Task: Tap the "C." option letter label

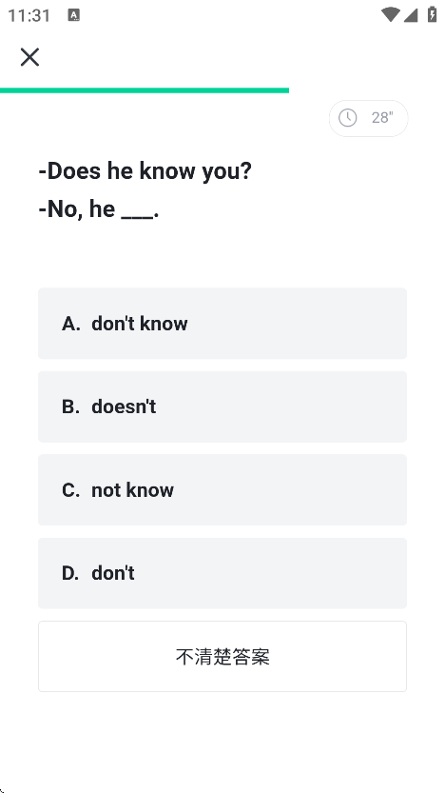Action: point(70,490)
